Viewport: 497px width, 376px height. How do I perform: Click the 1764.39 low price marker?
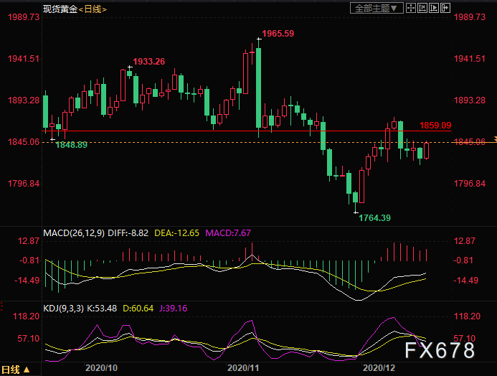pyautogui.click(x=374, y=218)
